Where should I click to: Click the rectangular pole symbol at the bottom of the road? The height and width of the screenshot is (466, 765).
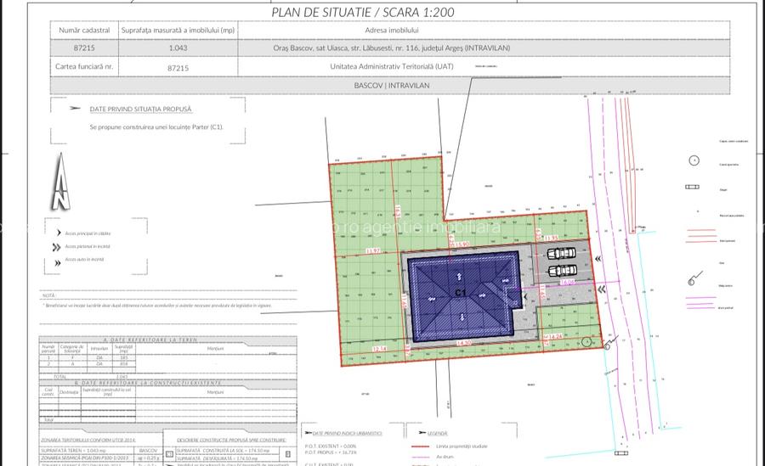pos(621,452)
